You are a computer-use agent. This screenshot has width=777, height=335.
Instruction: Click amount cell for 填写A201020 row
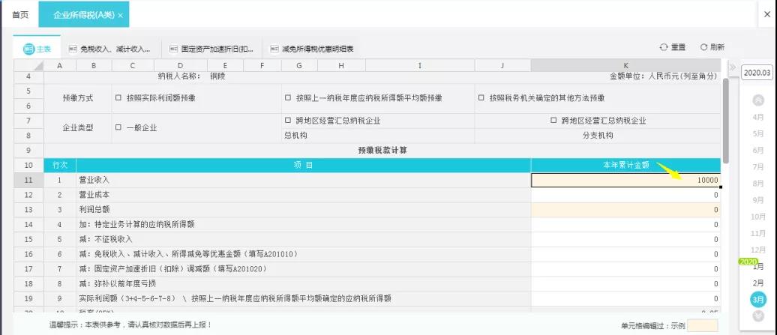(x=625, y=269)
